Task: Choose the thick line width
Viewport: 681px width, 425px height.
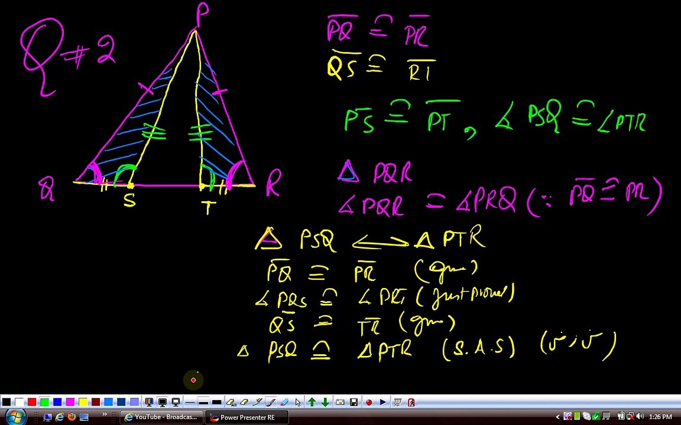Action: (217, 403)
